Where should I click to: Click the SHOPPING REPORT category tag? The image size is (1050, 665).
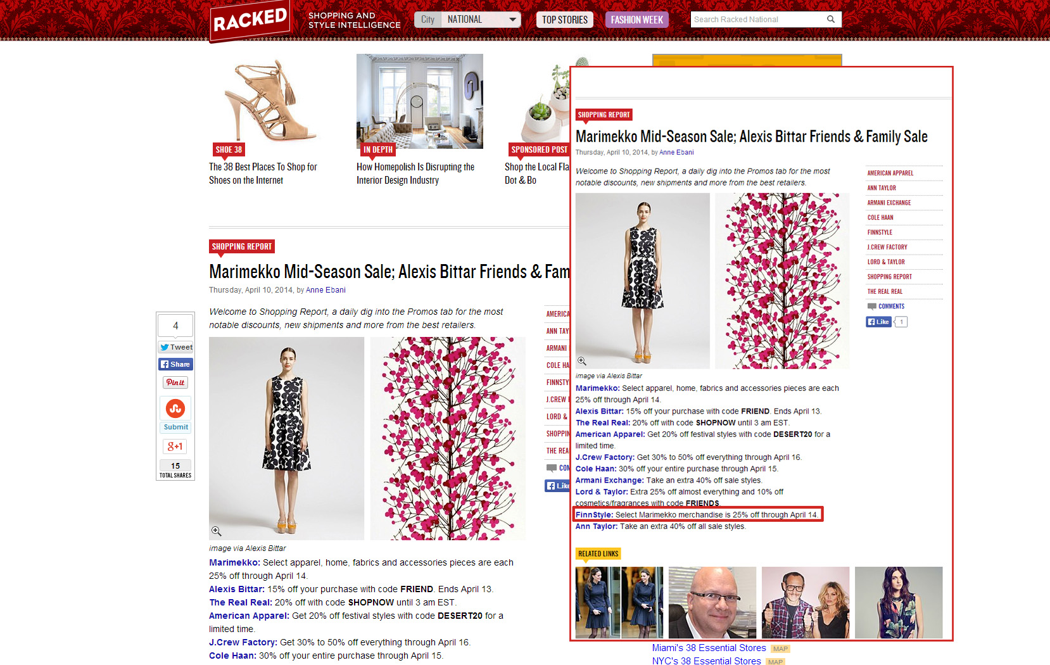pyautogui.click(x=242, y=246)
